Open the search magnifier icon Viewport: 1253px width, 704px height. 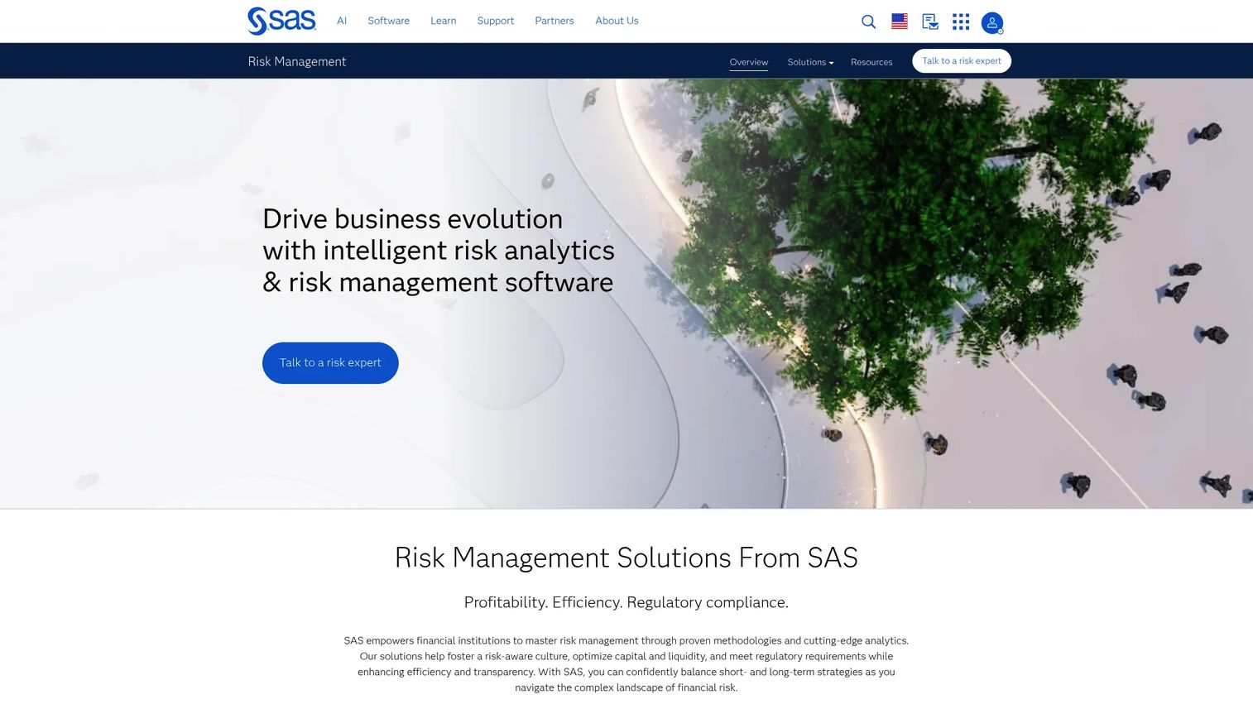(x=868, y=22)
